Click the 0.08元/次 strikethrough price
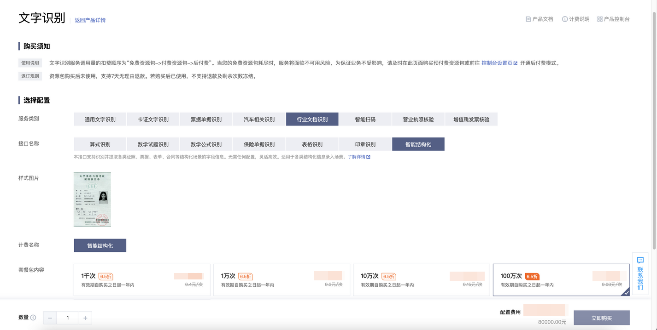This screenshot has width=657, height=330. tap(611, 284)
